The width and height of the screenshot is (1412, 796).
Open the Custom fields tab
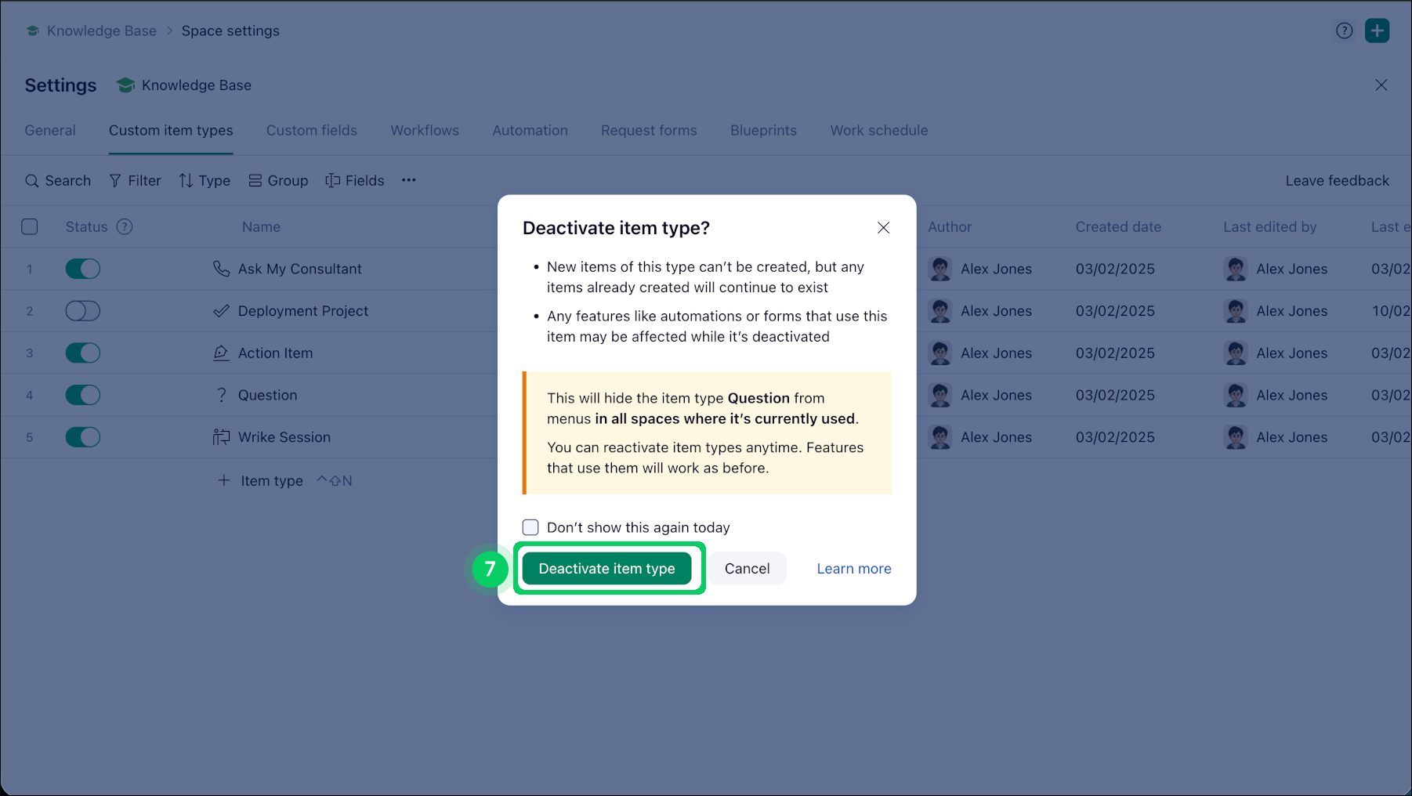pos(312,131)
